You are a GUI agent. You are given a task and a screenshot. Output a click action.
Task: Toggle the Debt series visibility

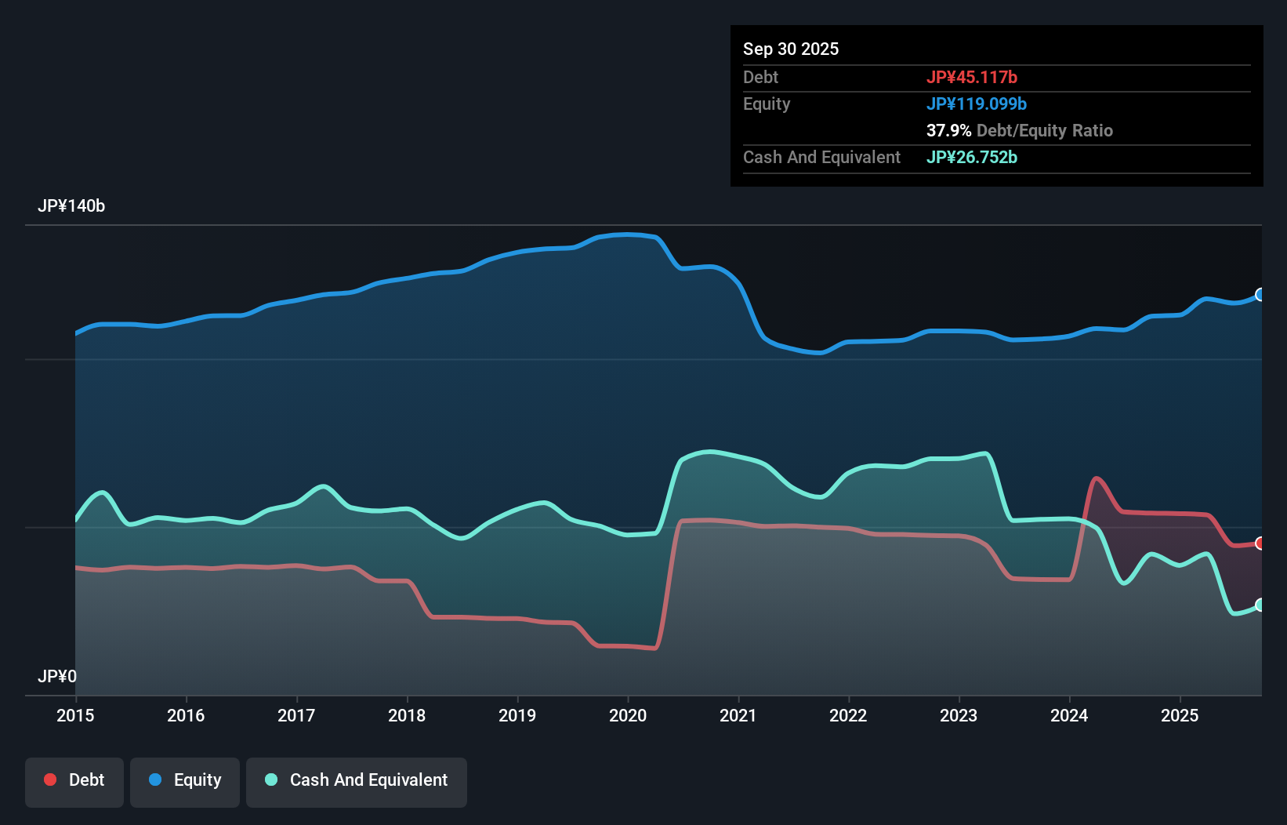[x=74, y=780]
